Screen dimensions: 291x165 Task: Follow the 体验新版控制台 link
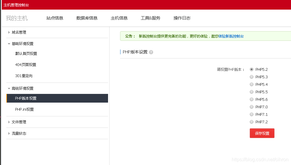click(231, 36)
